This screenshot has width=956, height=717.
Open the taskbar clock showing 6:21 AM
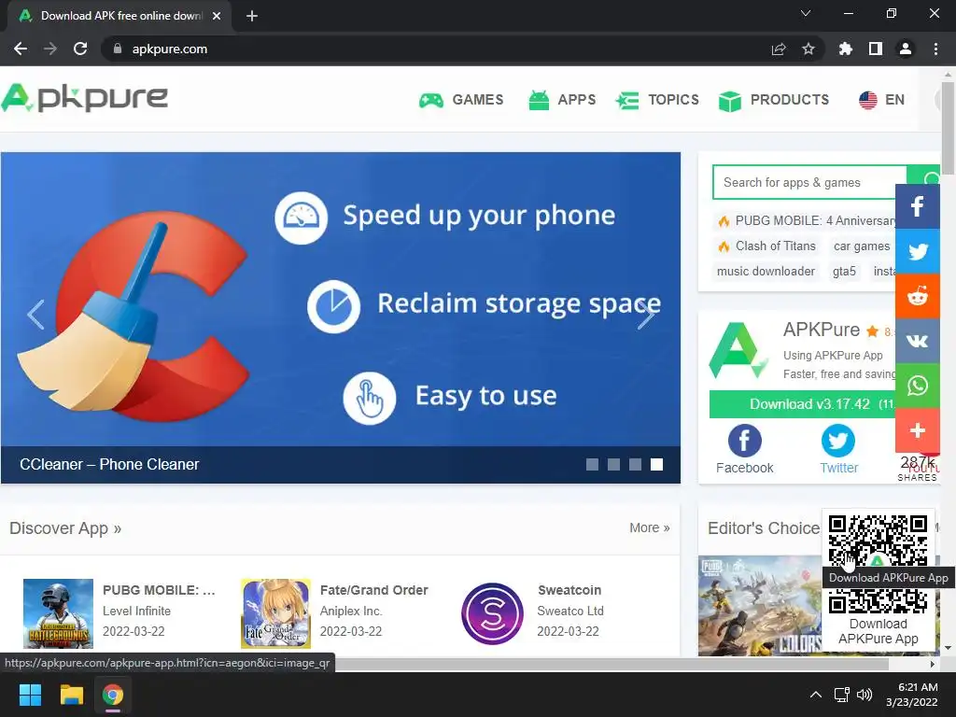tap(911, 695)
